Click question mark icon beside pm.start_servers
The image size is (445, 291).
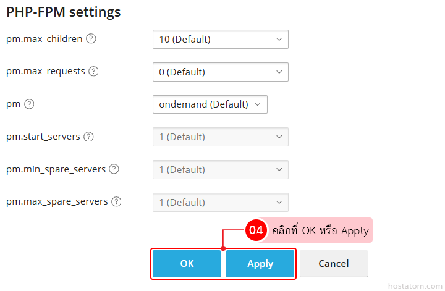[x=88, y=137]
